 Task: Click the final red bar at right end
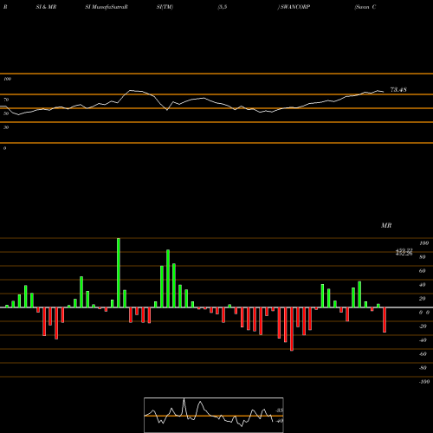385,320
